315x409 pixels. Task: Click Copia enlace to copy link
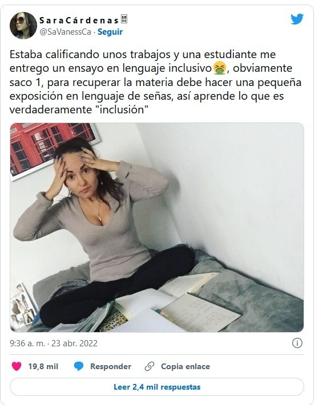tap(185, 366)
